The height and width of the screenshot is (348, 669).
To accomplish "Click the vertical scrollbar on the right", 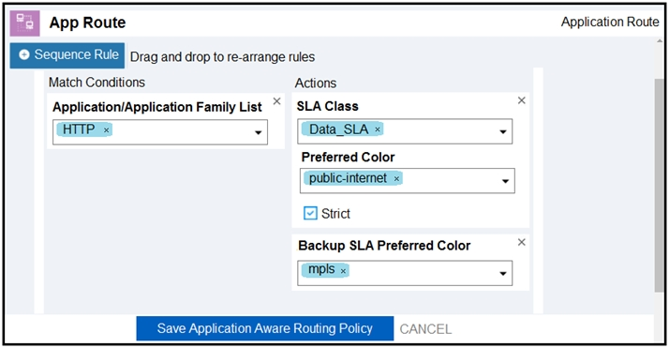I will (x=660, y=186).
